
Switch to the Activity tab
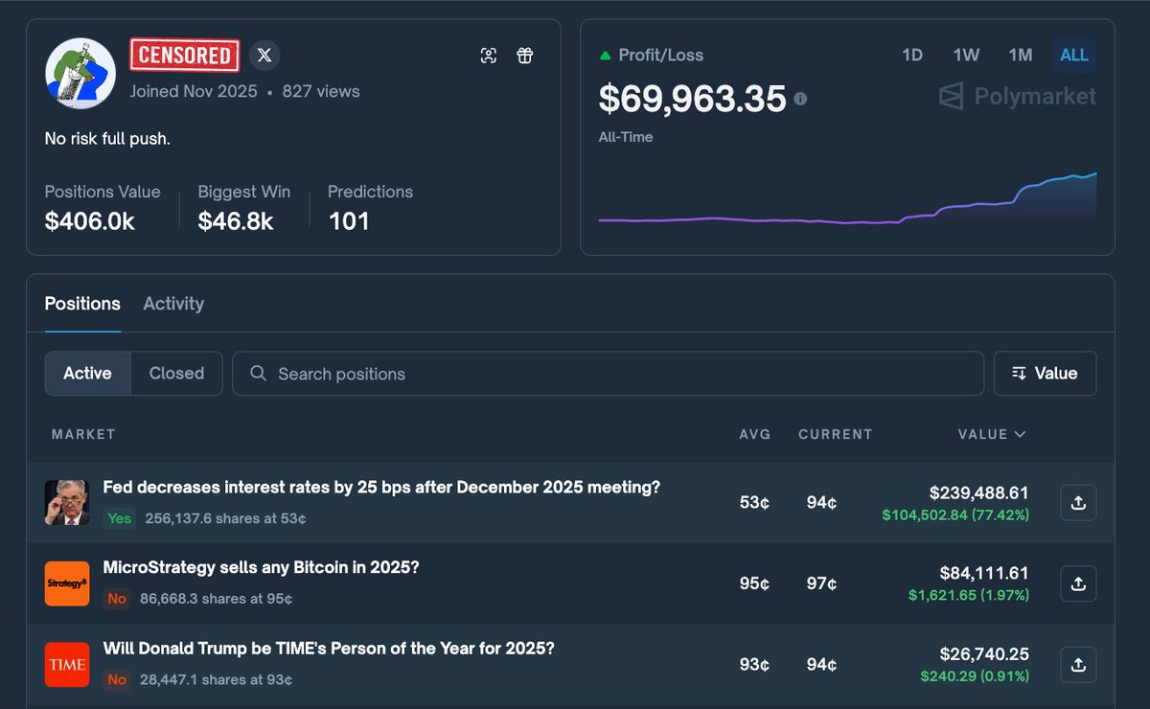point(173,304)
